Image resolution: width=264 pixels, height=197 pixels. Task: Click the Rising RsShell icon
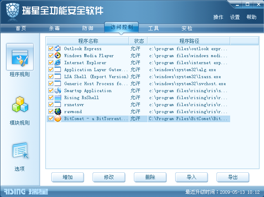click(x=57, y=97)
